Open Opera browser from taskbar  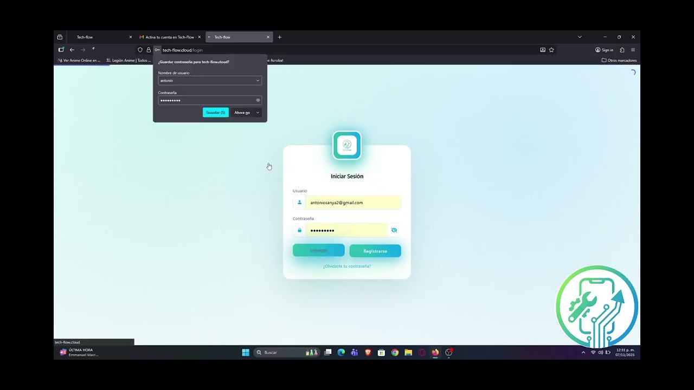point(422,353)
